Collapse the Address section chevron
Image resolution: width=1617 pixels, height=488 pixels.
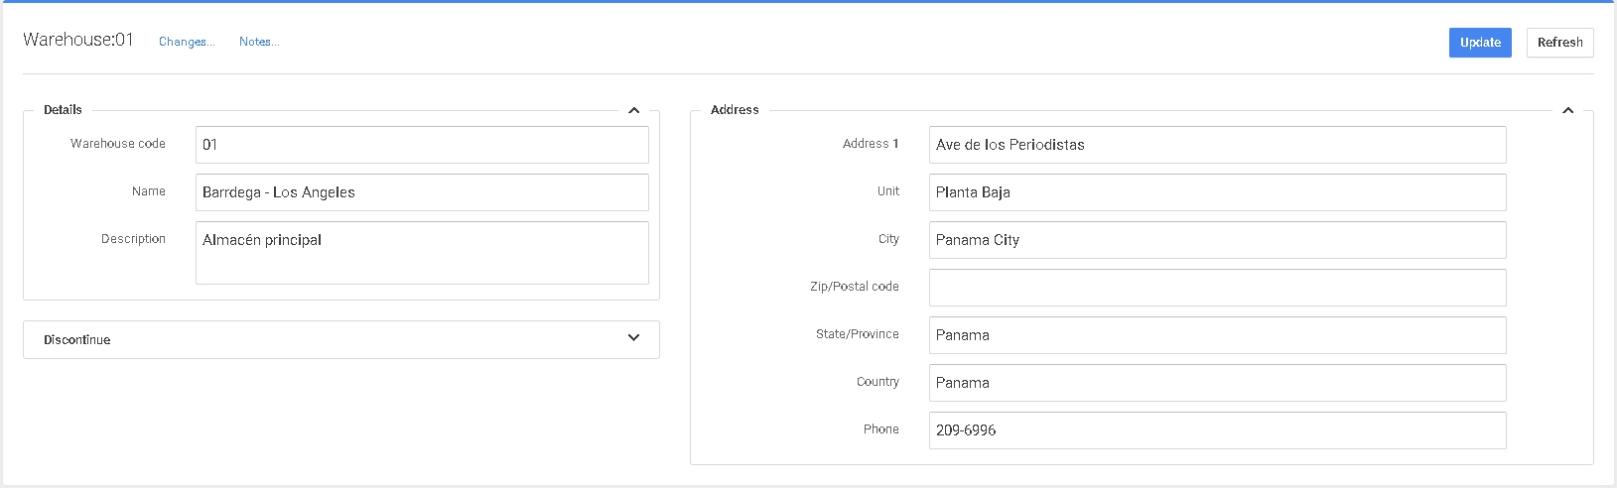point(1567,110)
